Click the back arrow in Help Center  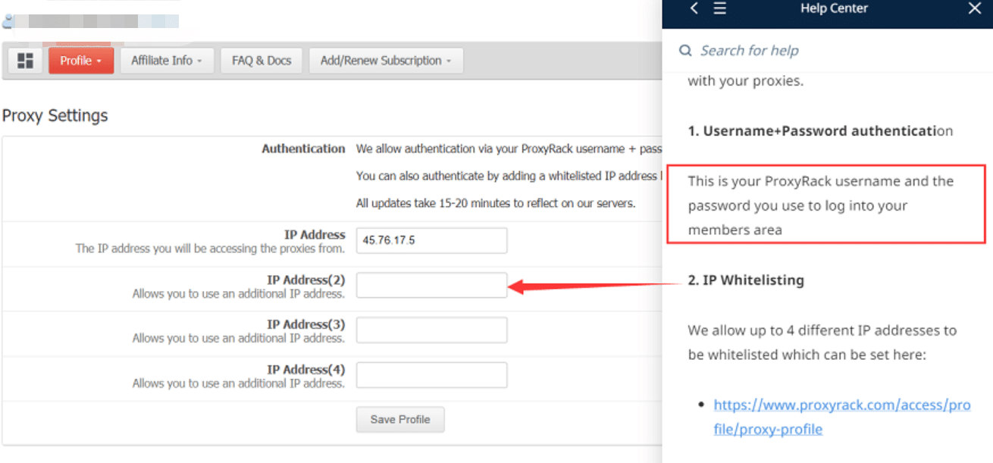point(694,9)
